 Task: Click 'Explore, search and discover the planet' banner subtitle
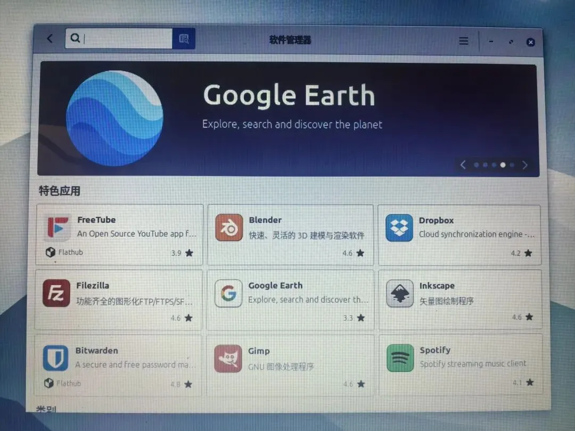coord(292,124)
